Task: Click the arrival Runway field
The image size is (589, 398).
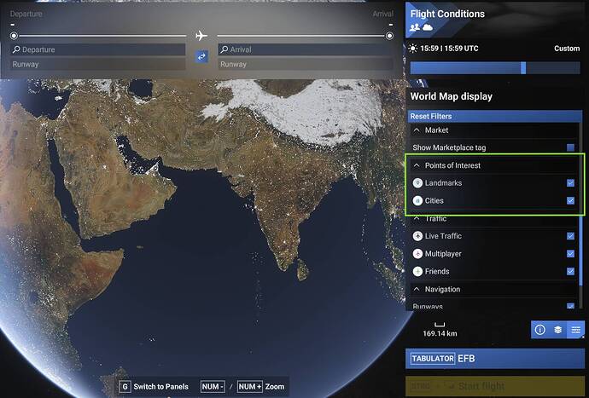Action: tap(306, 64)
